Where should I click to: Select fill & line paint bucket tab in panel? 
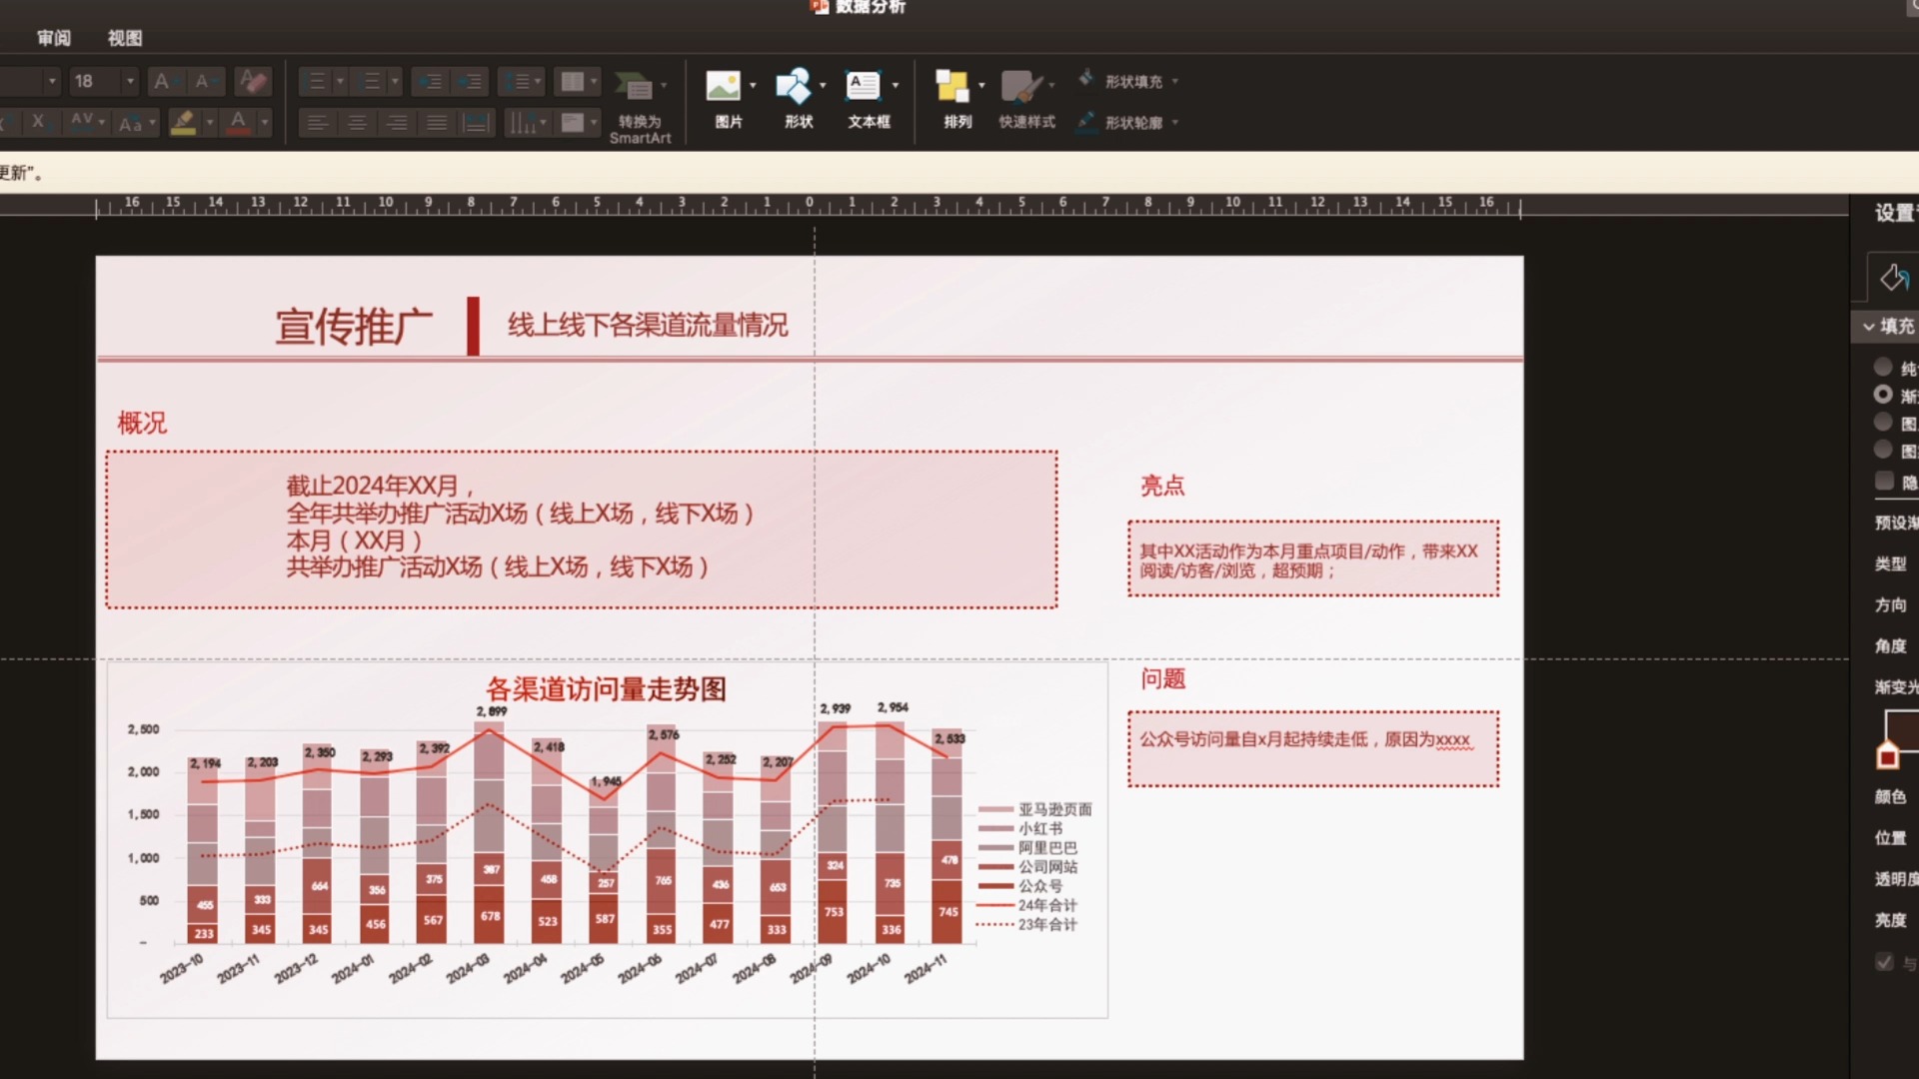(x=1893, y=277)
